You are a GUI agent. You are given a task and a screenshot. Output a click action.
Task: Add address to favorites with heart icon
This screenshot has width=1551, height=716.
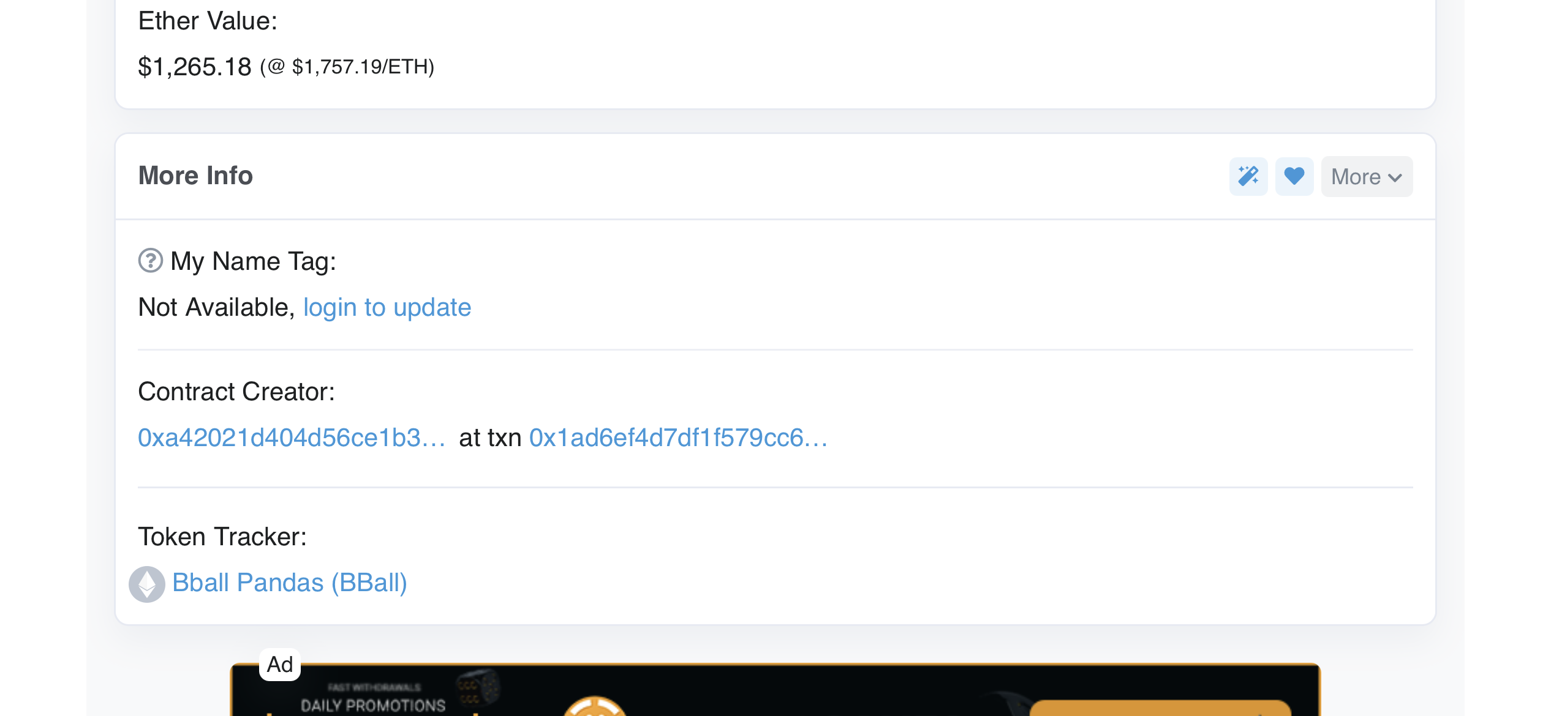[x=1294, y=176]
